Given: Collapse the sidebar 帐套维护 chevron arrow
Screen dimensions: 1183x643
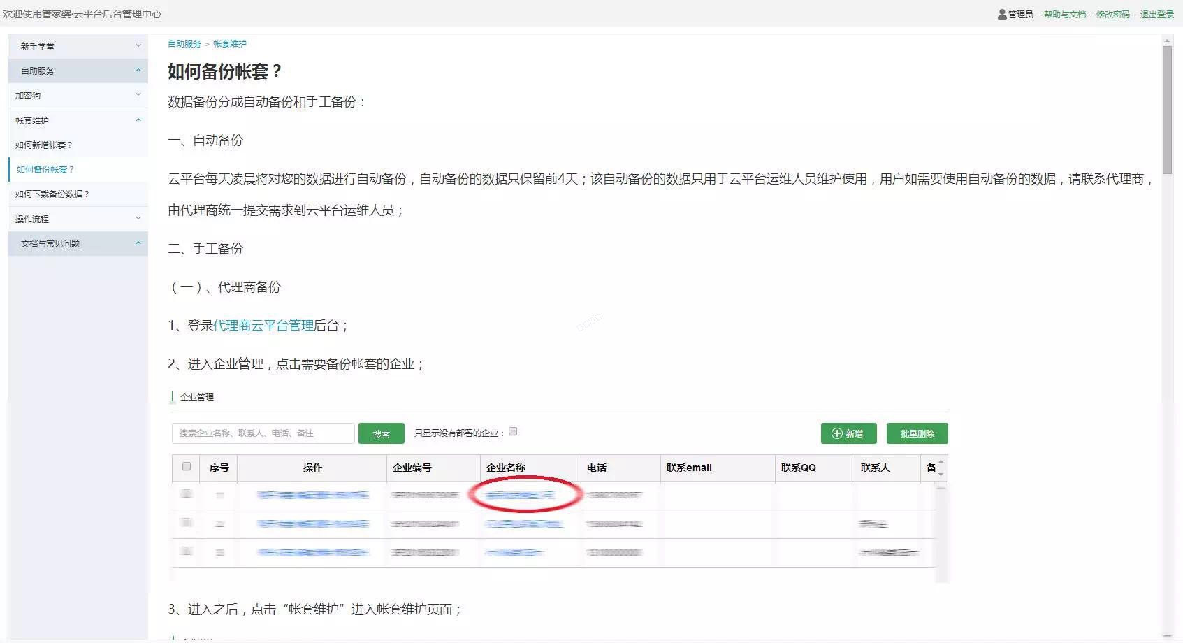Looking at the screenshot, I should [x=138, y=120].
